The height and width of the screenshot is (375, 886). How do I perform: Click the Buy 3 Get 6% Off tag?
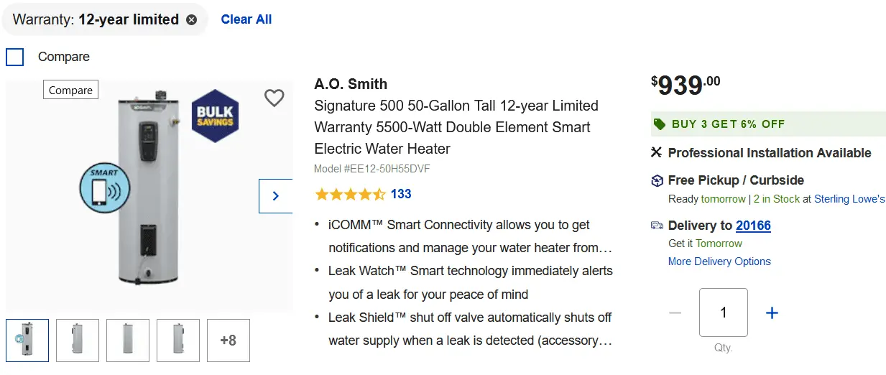pos(727,124)
